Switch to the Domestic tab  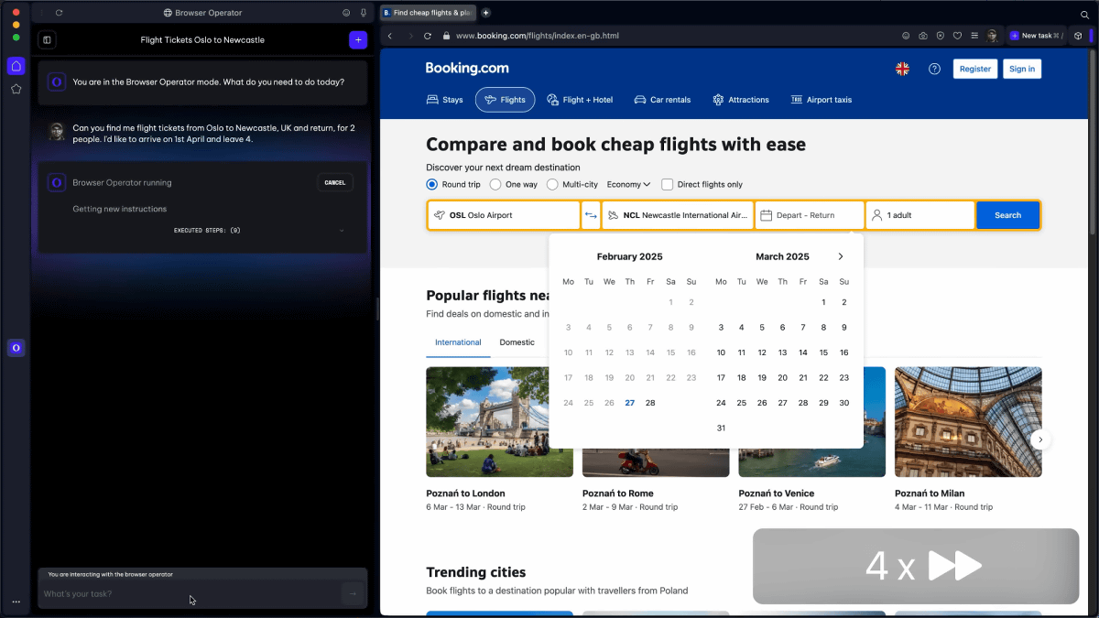point(517,342)
